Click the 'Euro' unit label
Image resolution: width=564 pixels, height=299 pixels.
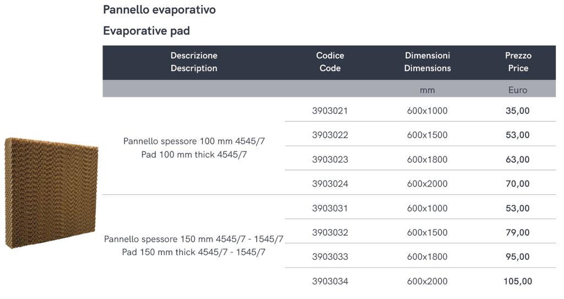point(518,90)
